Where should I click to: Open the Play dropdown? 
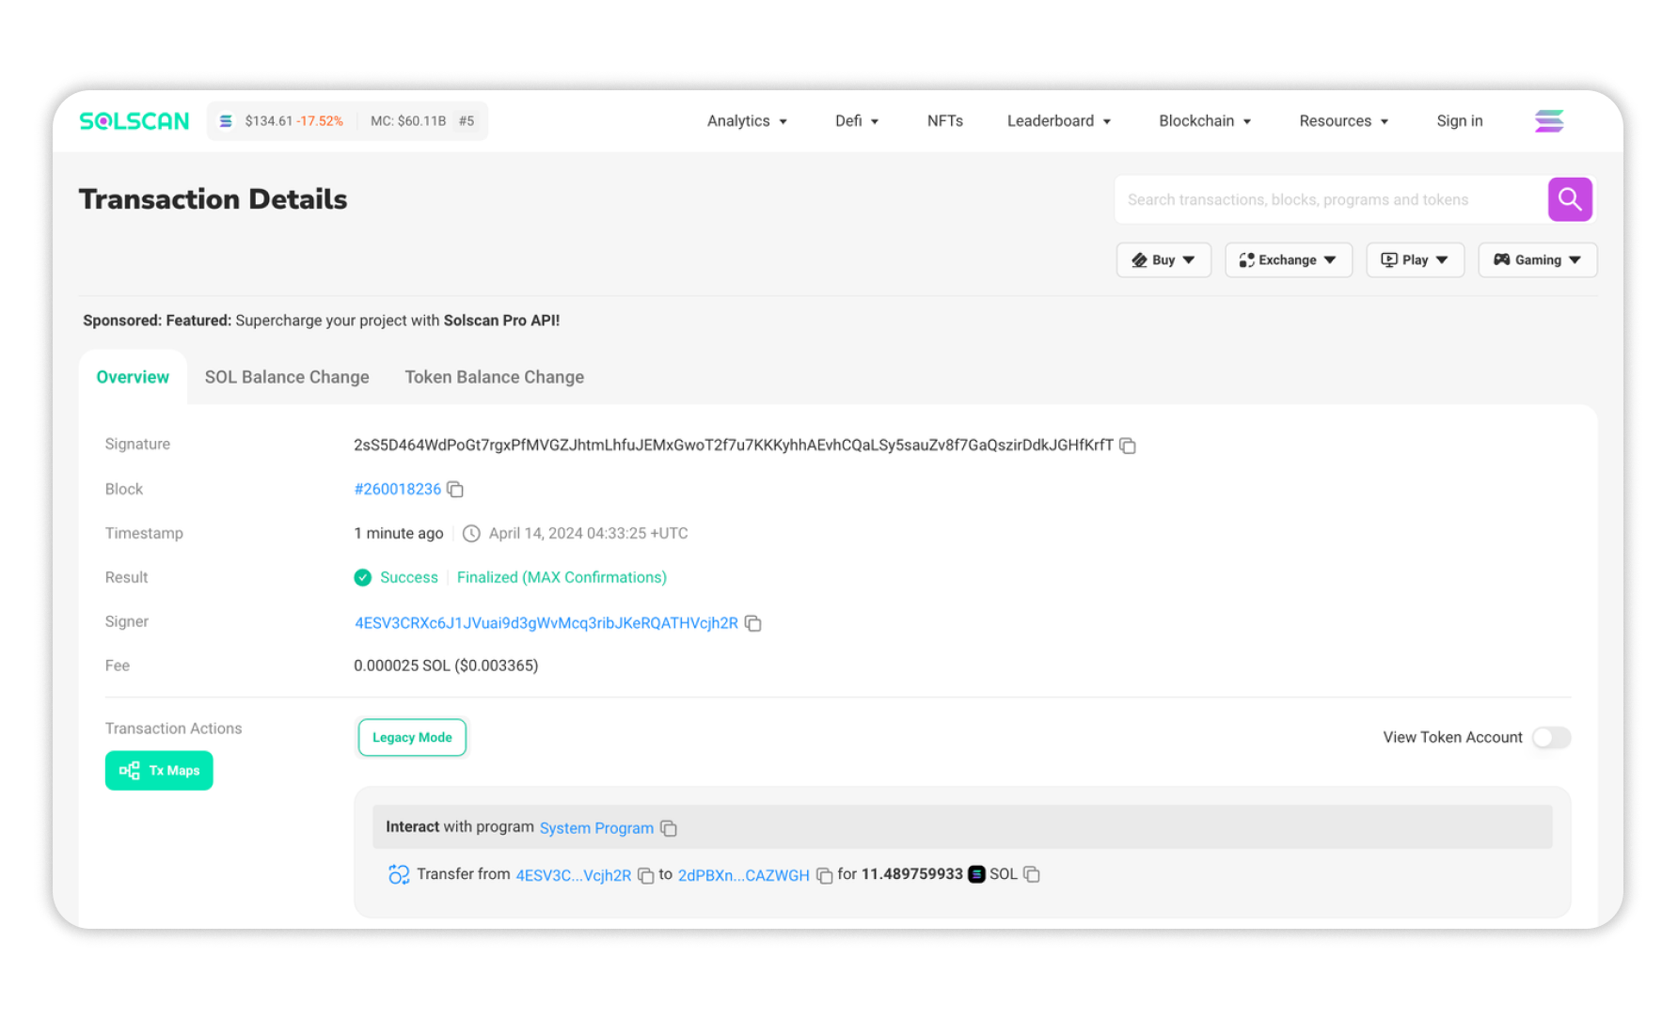(x=1415, y=260)
